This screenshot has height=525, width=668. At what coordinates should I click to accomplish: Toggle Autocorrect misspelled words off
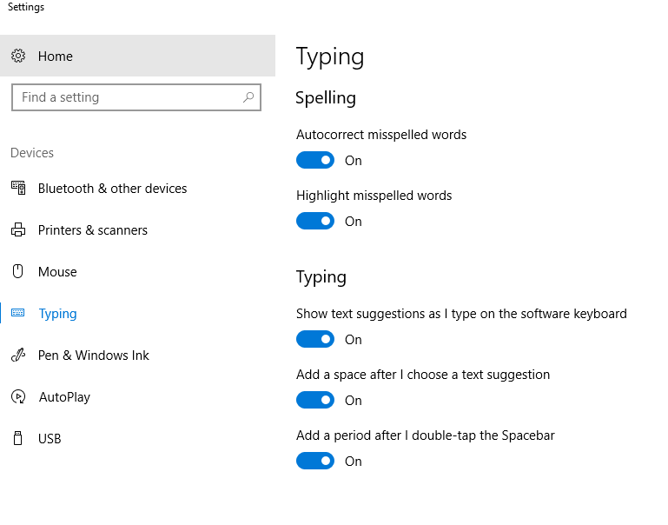click(315, 160)
